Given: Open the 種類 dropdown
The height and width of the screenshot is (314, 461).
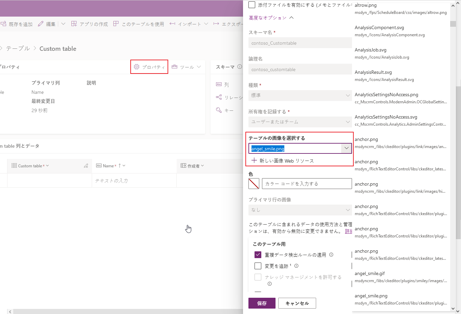Looking at the screenshot, I should (300, 96).
